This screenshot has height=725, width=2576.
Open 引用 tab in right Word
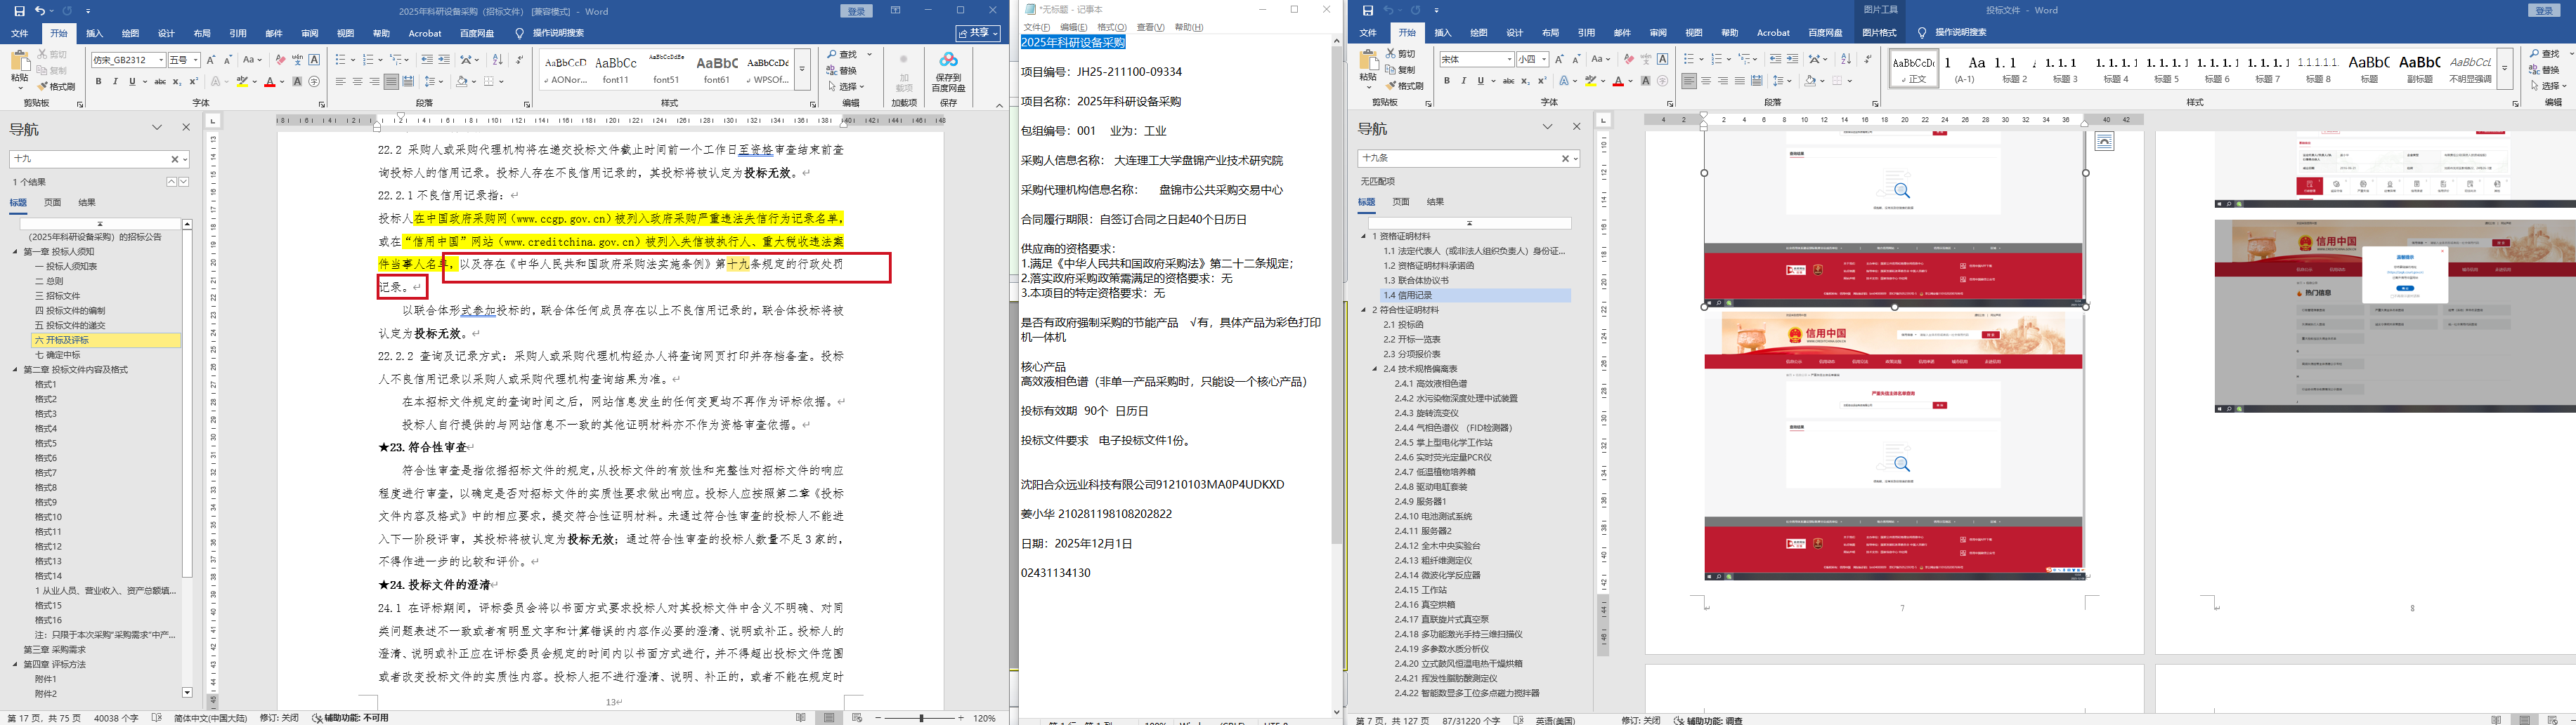(x=1586, y=33)
